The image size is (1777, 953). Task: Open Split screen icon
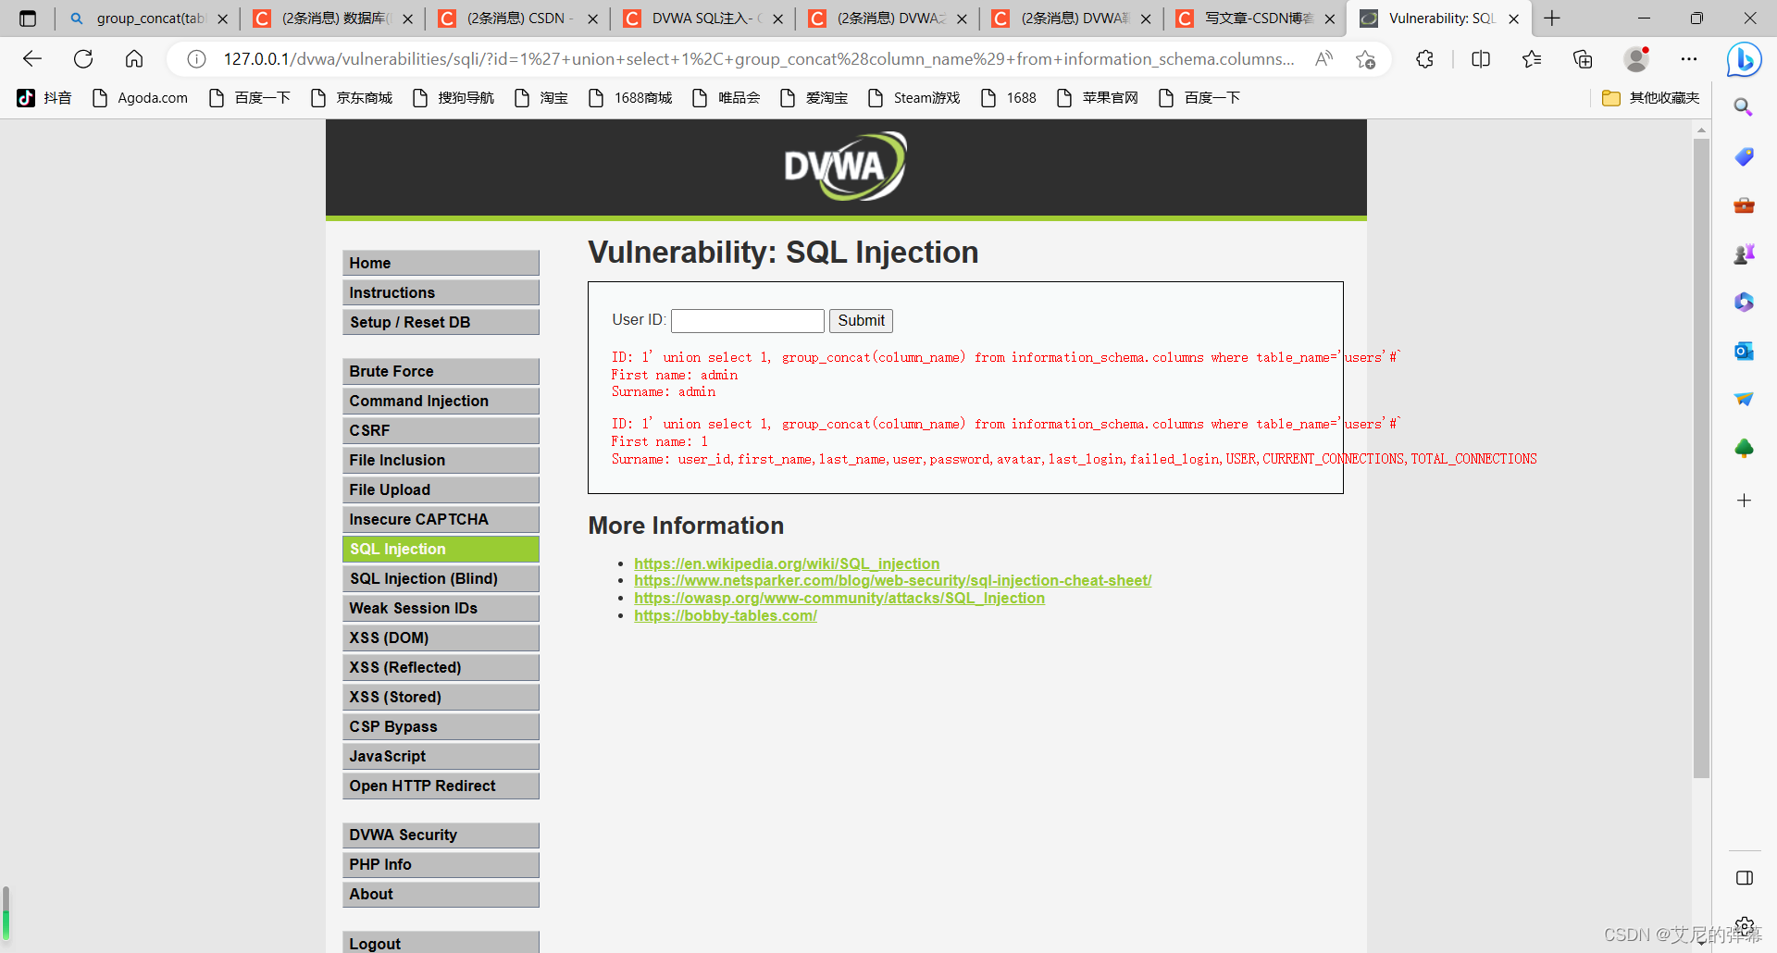pyautogui.click(x=1481, y=59)
